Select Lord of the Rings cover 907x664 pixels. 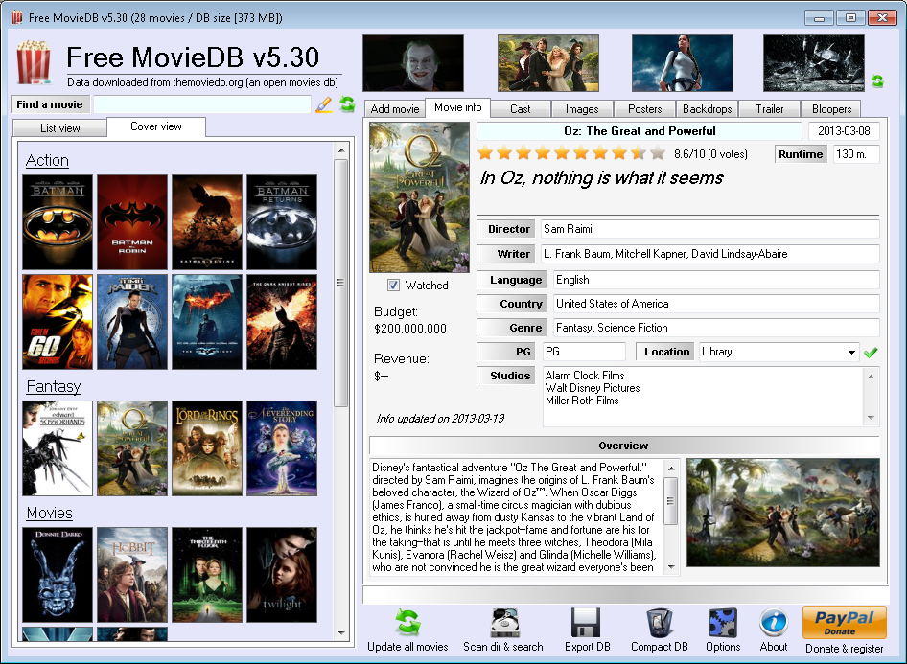click(x=207, y=448)
